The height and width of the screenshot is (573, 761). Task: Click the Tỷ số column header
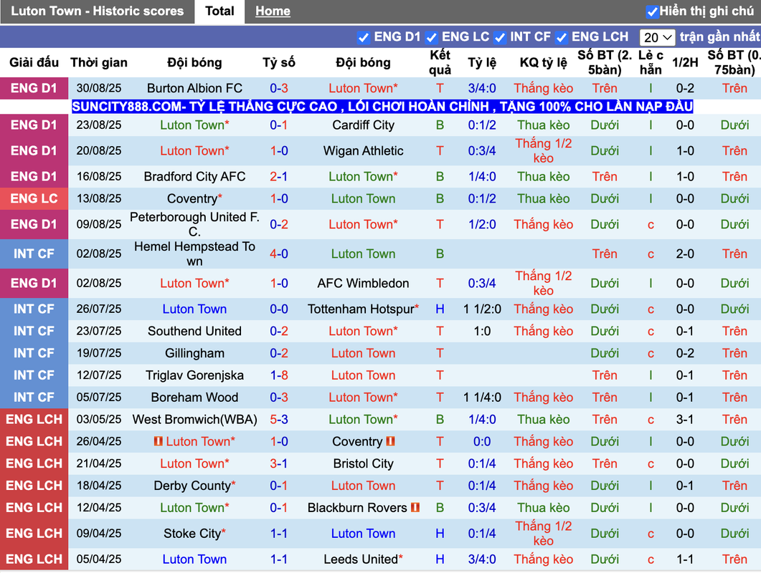[x=278, y=62]
